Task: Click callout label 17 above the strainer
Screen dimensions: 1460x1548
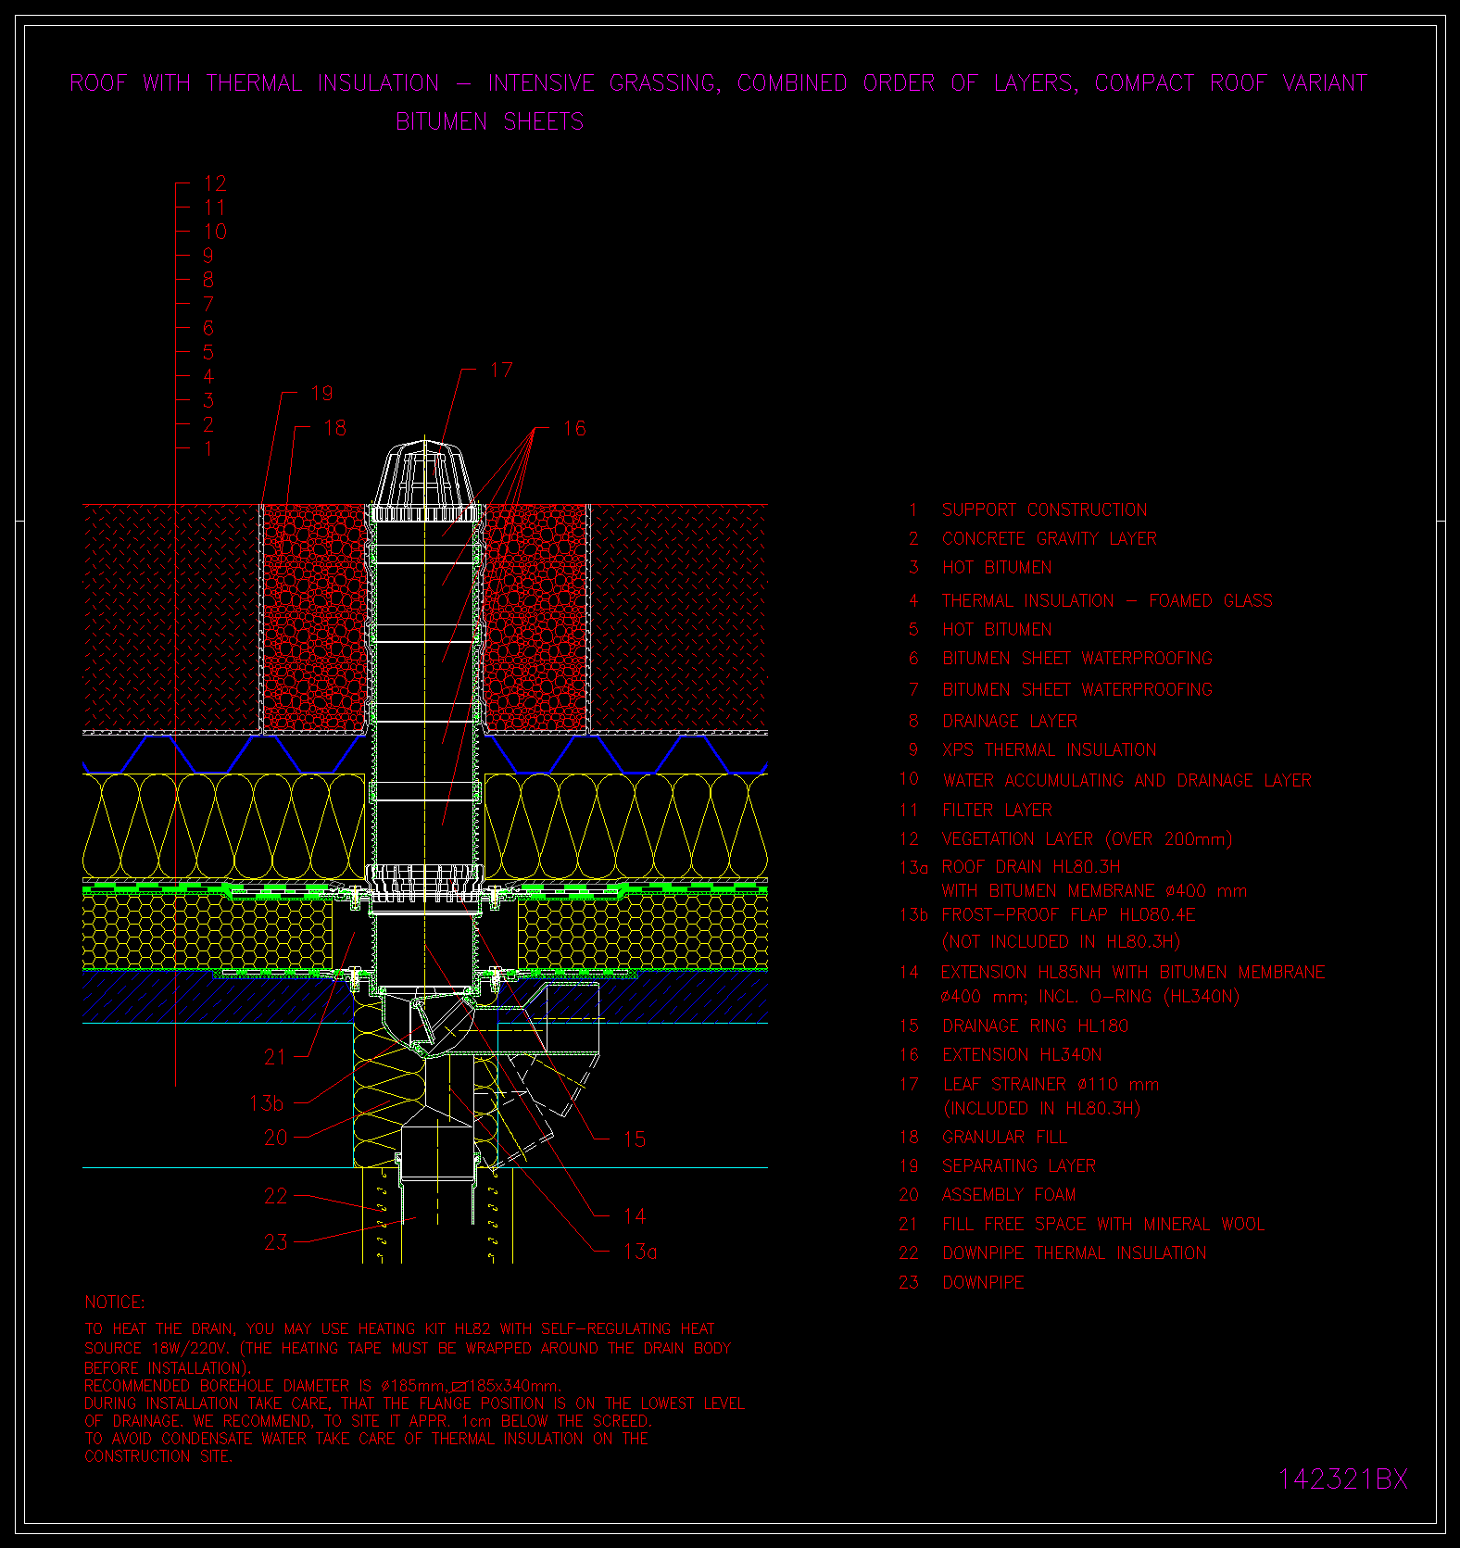Action: [501, 371]
